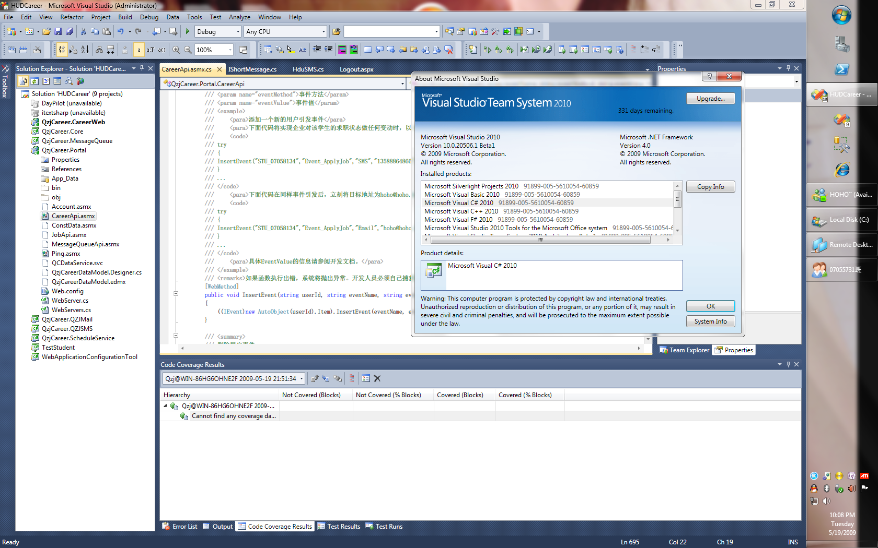
Task: Switch to the IShortMessage.cs tab
Action: click(252, 69)
